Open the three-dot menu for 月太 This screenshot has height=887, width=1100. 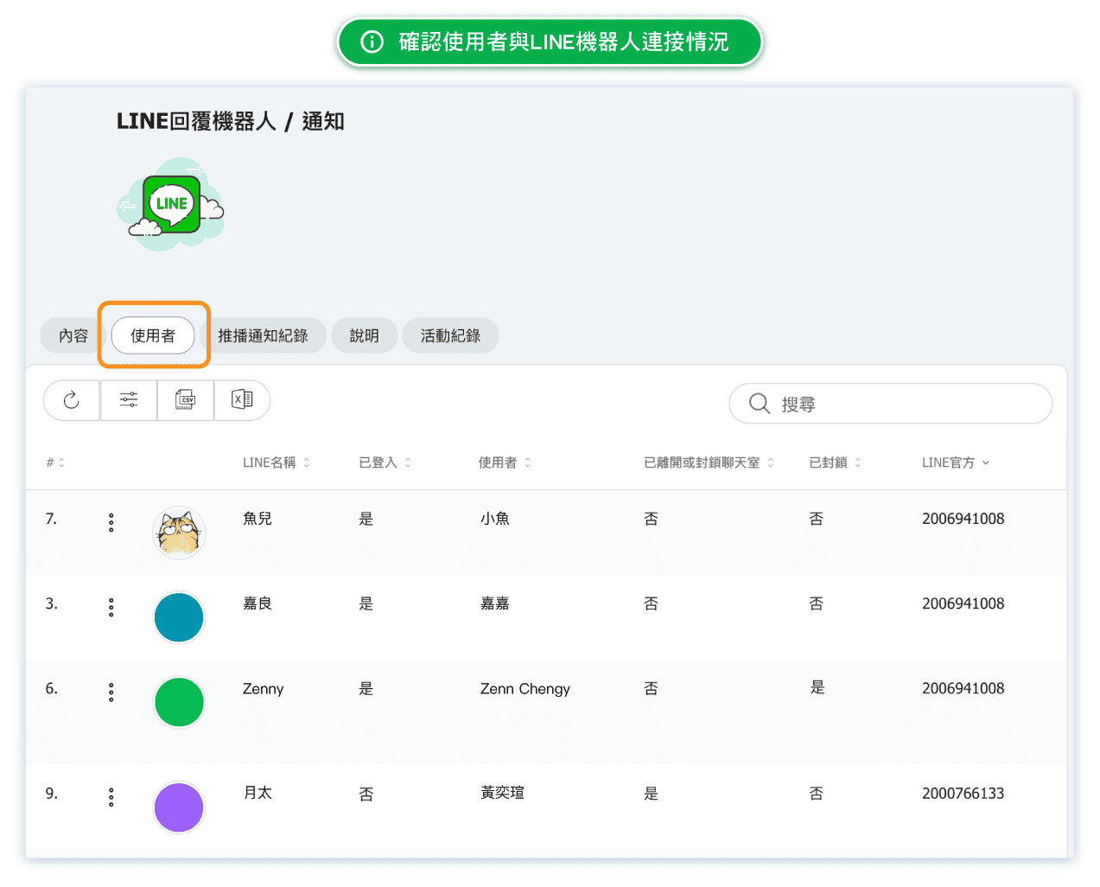pos(111,797)
